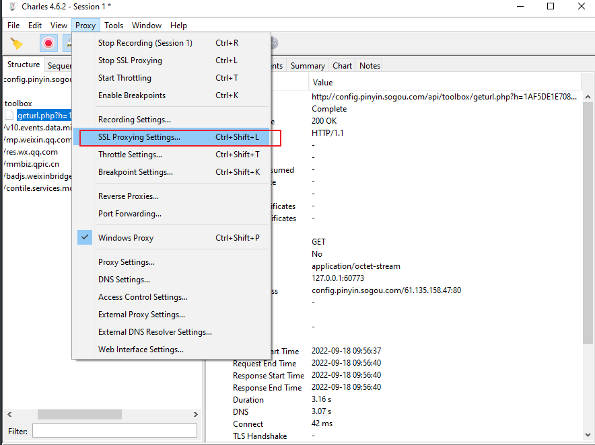
Task: Open Throttle Settings...
Action: [170, 155]
